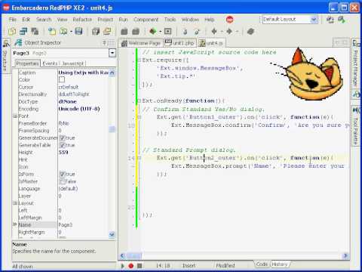Open the Page3 component selector dropdown
The image size is (362, 272).
click(112, 53)
